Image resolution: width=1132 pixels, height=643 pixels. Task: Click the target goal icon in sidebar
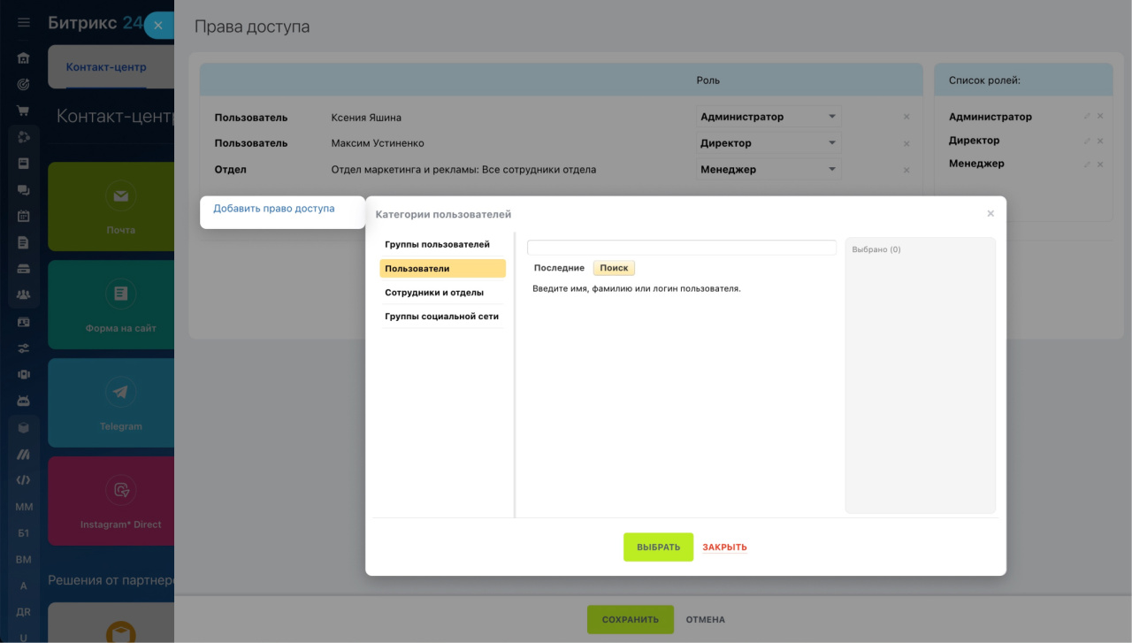click(24, 85)
